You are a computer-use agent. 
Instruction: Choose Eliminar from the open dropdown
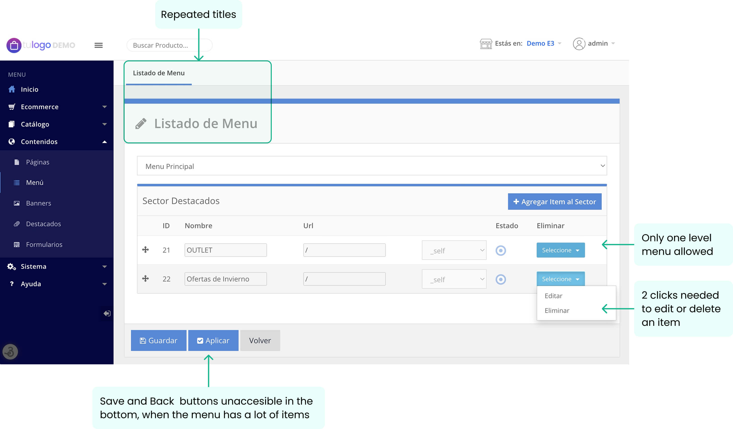tap(557, 310)
